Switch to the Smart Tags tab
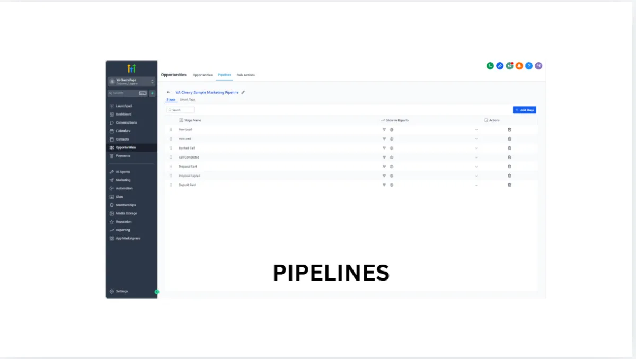This screenshot has height=359, width=636. click(187, 99)
